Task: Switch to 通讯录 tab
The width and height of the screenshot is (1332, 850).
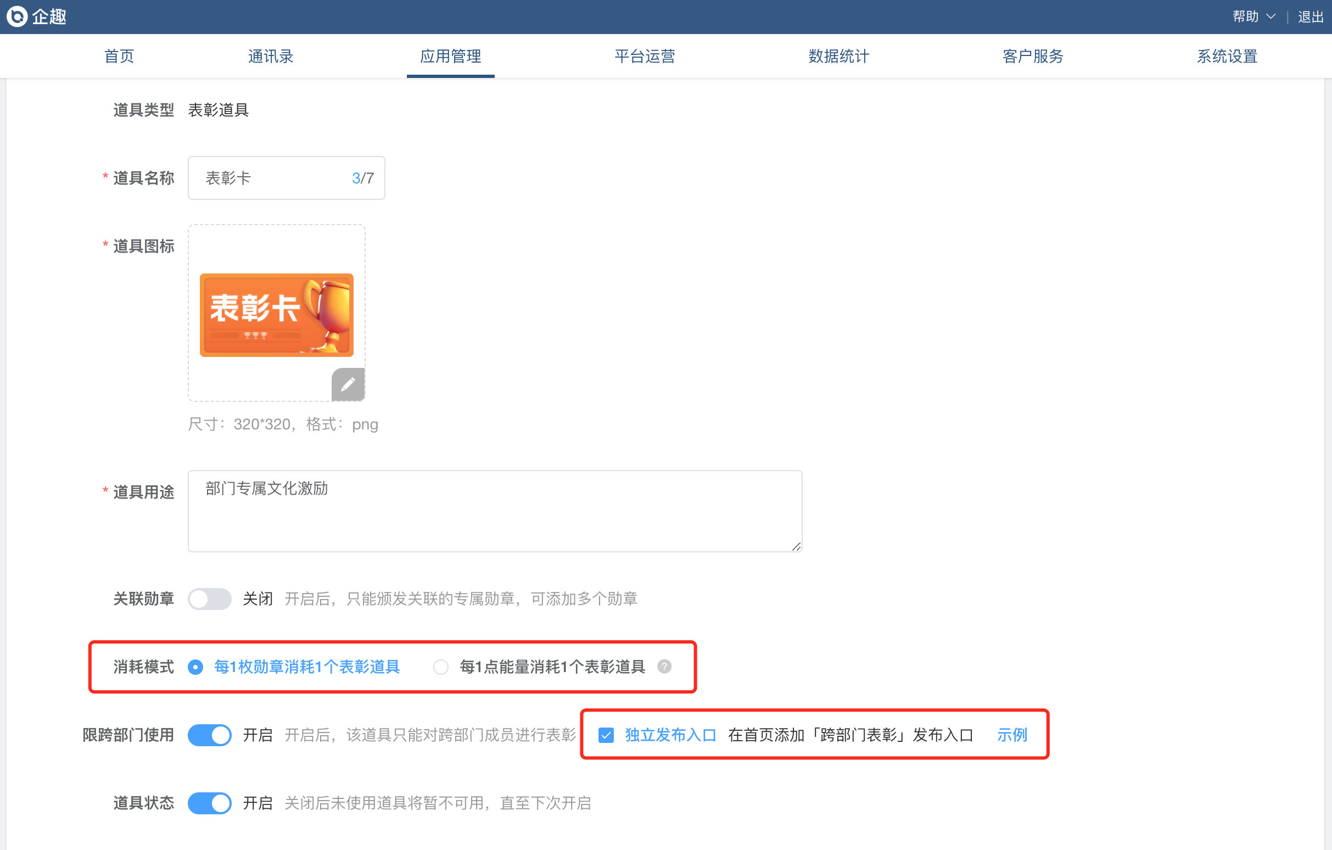Action: tap(271, 56)
